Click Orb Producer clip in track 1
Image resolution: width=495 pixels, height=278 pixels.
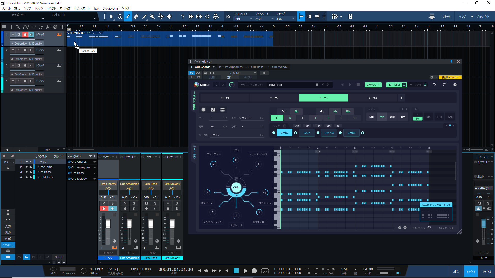tap(170, 39)
